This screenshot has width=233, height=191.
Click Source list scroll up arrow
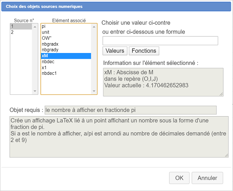point(35,27)
